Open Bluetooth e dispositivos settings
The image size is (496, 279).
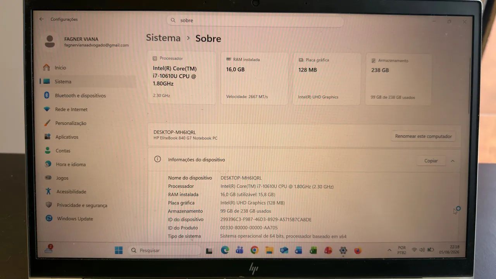(88, 96)
